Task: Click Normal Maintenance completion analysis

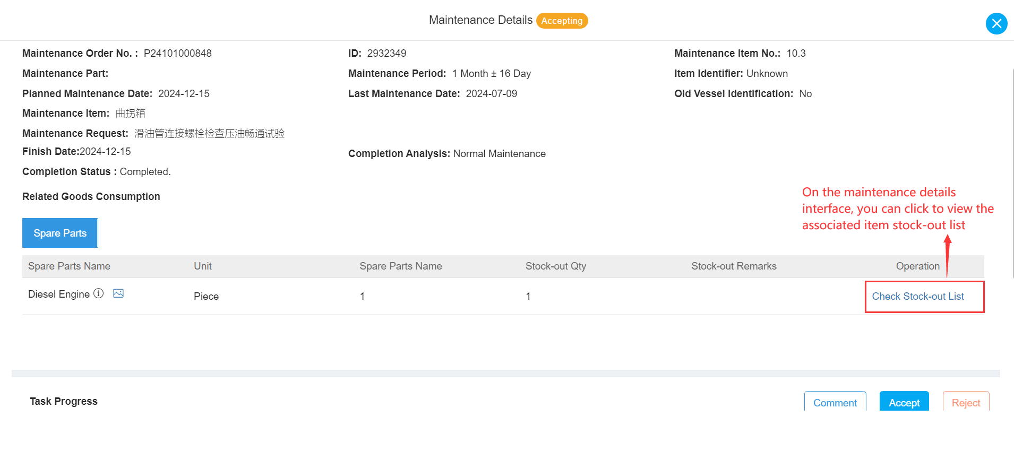Action: (x=499, y=154)
